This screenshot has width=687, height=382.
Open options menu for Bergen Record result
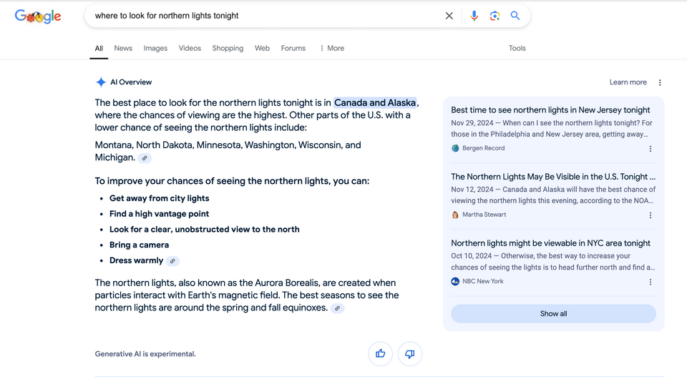coord(651,149)
